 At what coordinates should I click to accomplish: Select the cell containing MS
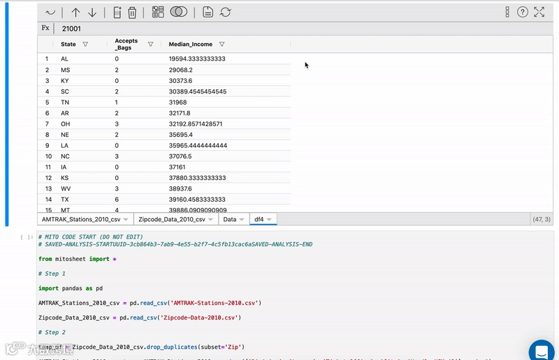80,70
